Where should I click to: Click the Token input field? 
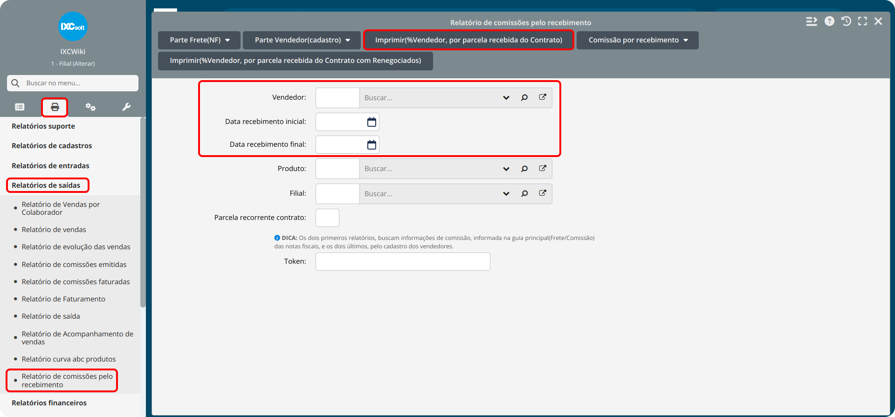[403, 262]
